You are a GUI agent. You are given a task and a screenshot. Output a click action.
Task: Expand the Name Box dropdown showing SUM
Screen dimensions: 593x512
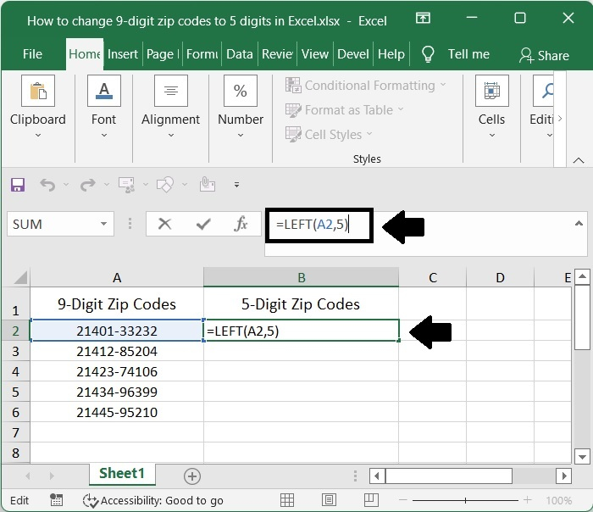(104, 225)
